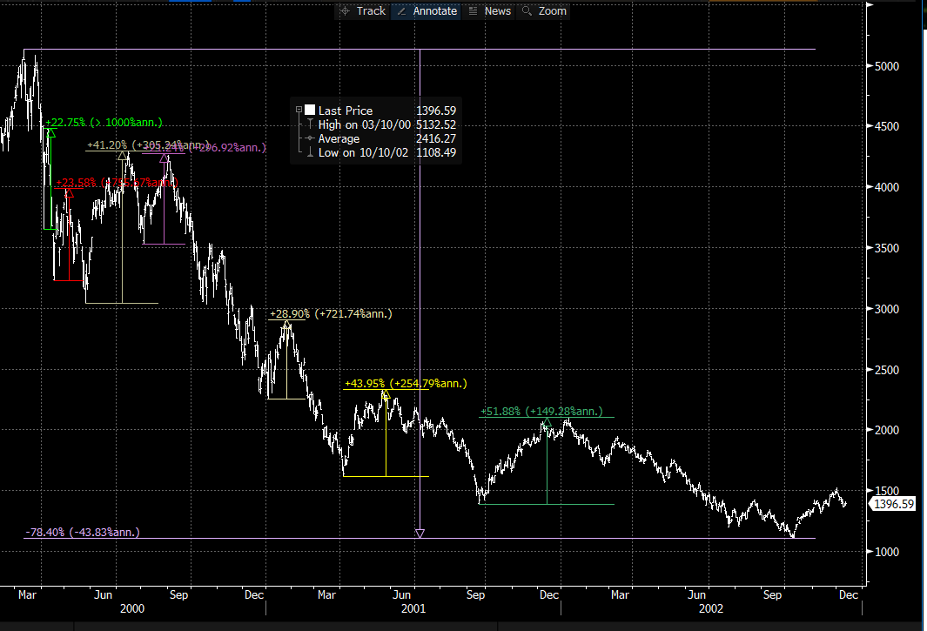Viewport: 927px width, 631px height.
Task: Select the -78.40% (-43.83%ann.) label
Action: [x=82, y=533]
